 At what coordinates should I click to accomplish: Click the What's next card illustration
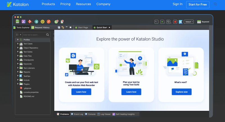[x=181, y=64]
